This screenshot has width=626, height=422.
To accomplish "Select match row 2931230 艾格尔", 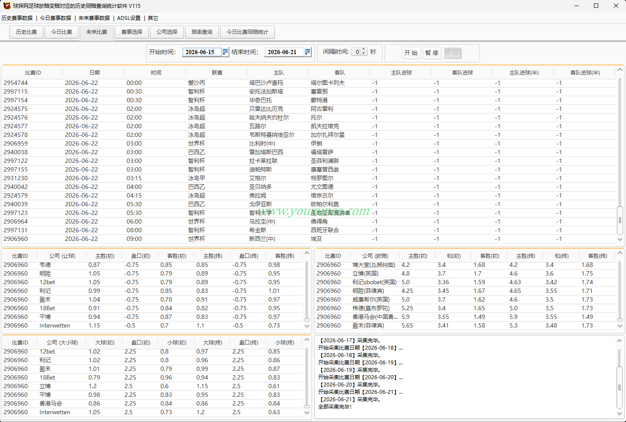I will point(309,178).
